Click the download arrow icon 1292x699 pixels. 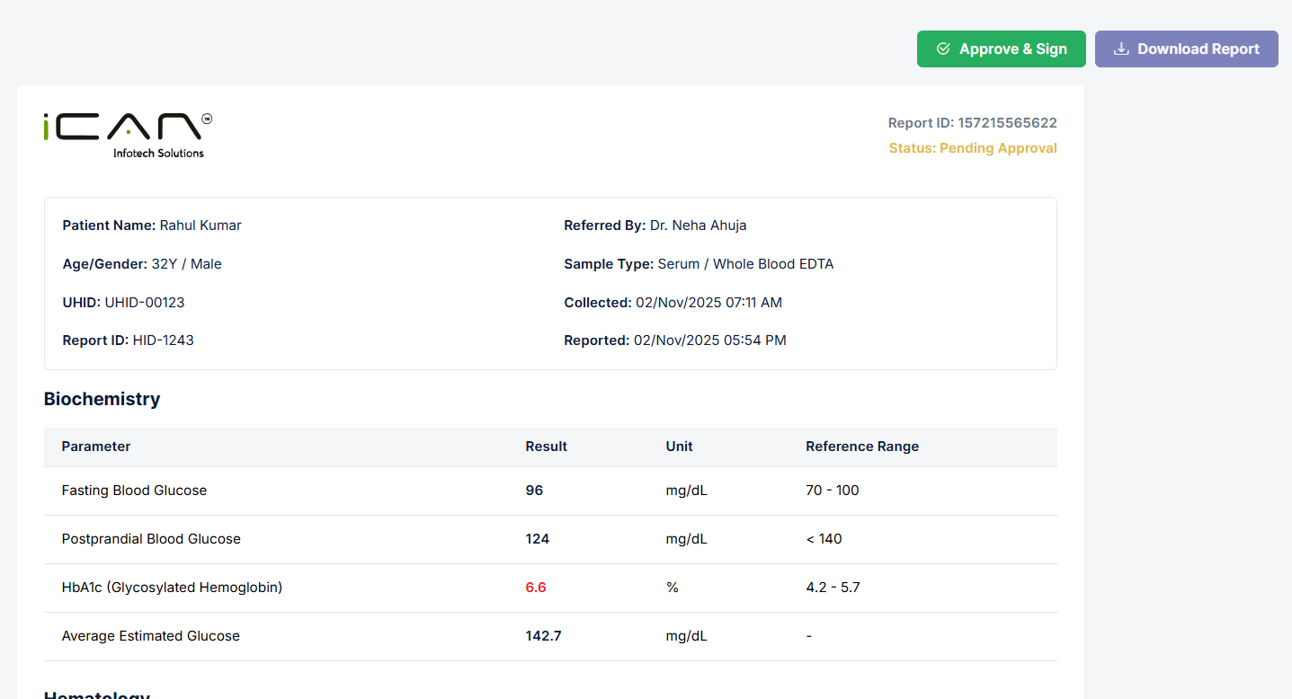[1120, 49]
